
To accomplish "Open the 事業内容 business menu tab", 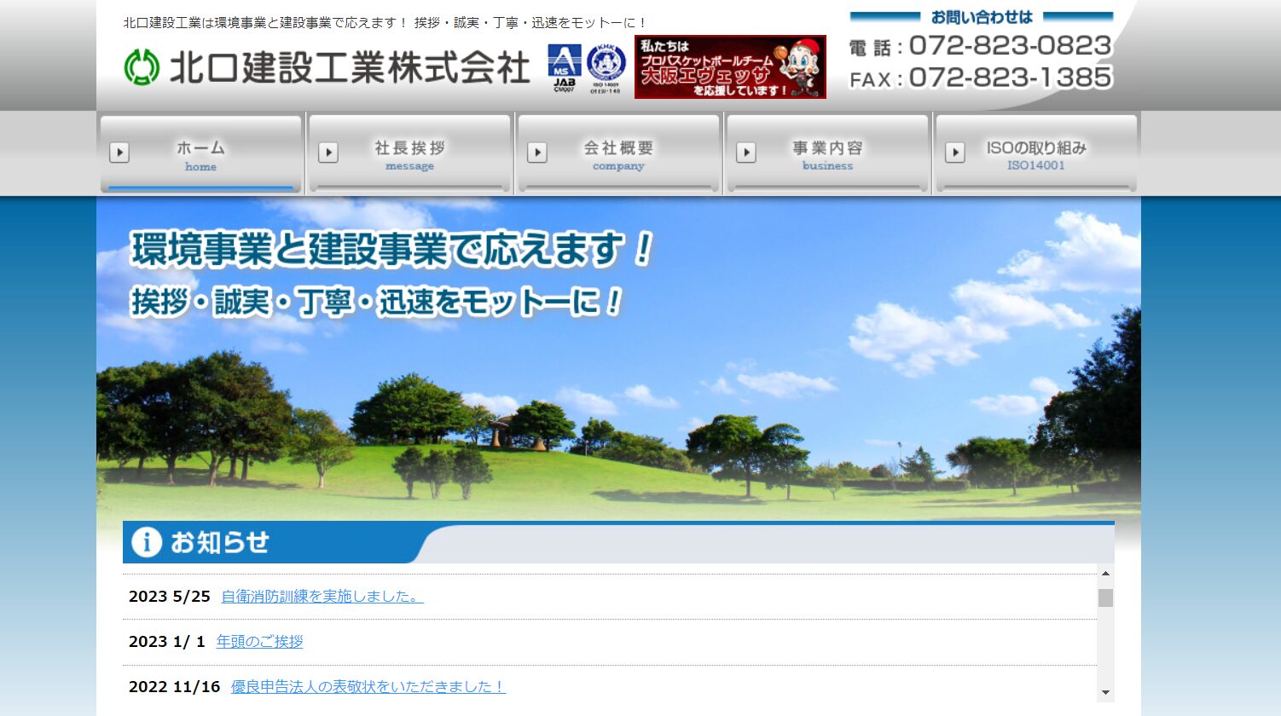I will point(827,153).
